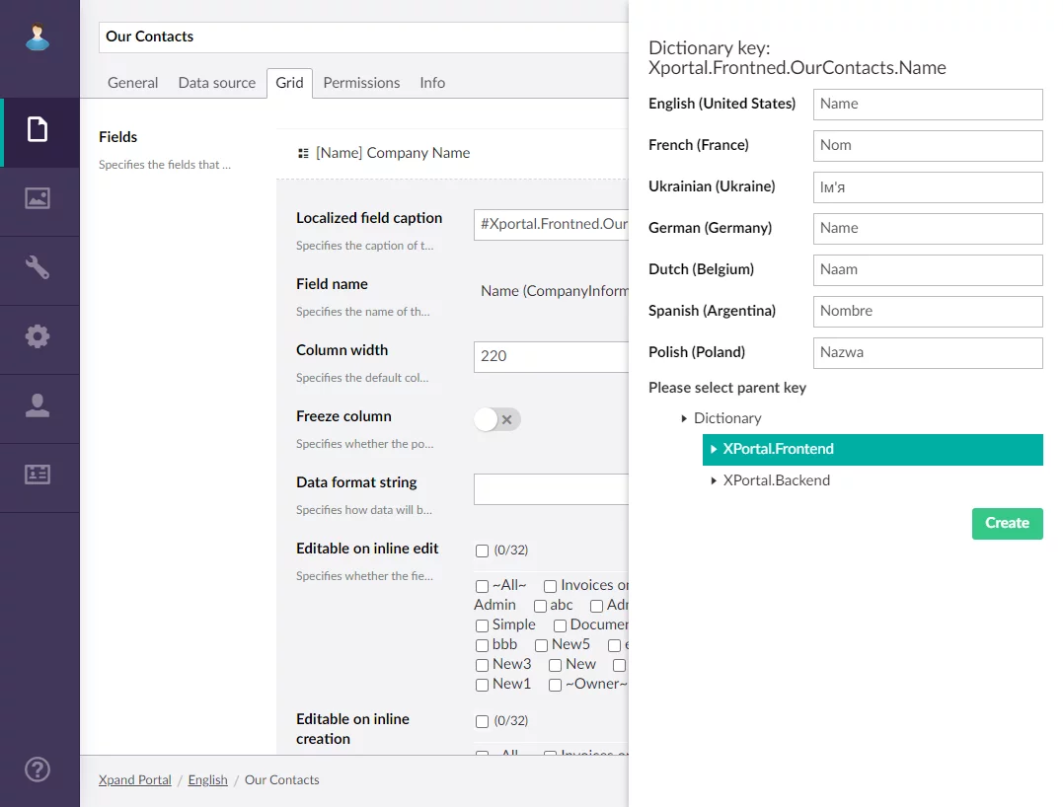
Task: Click the user avatar icon in sidebar
Action: (38, 37)
